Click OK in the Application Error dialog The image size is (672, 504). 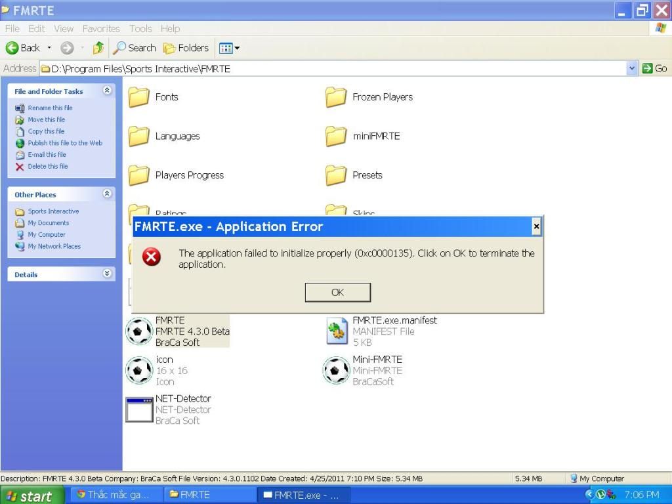338,292
